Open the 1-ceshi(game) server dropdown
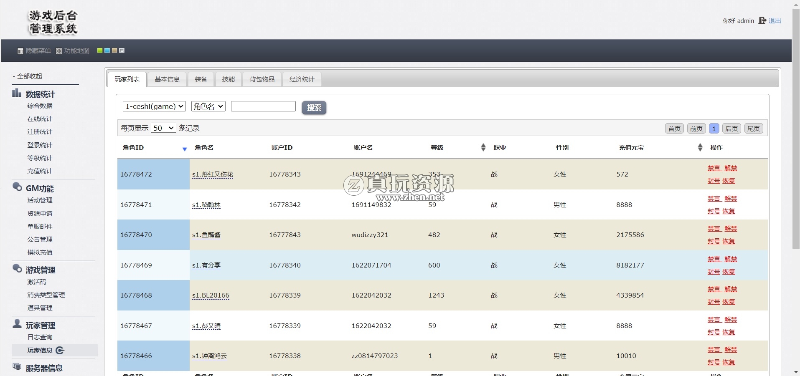This screenshot has width=800, height=376. click(x=154, y=106)
